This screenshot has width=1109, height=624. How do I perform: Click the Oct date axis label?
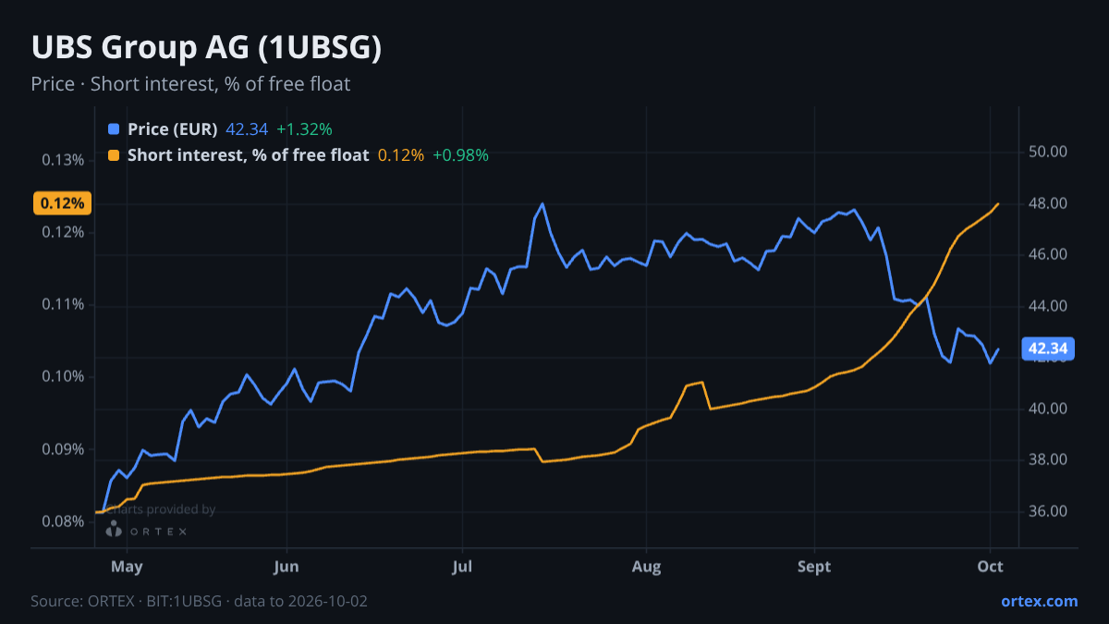(x=991, y=567)
